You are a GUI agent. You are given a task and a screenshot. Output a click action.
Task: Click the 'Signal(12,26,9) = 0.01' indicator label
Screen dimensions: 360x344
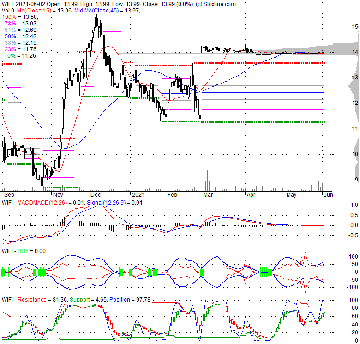pos(114,203)
